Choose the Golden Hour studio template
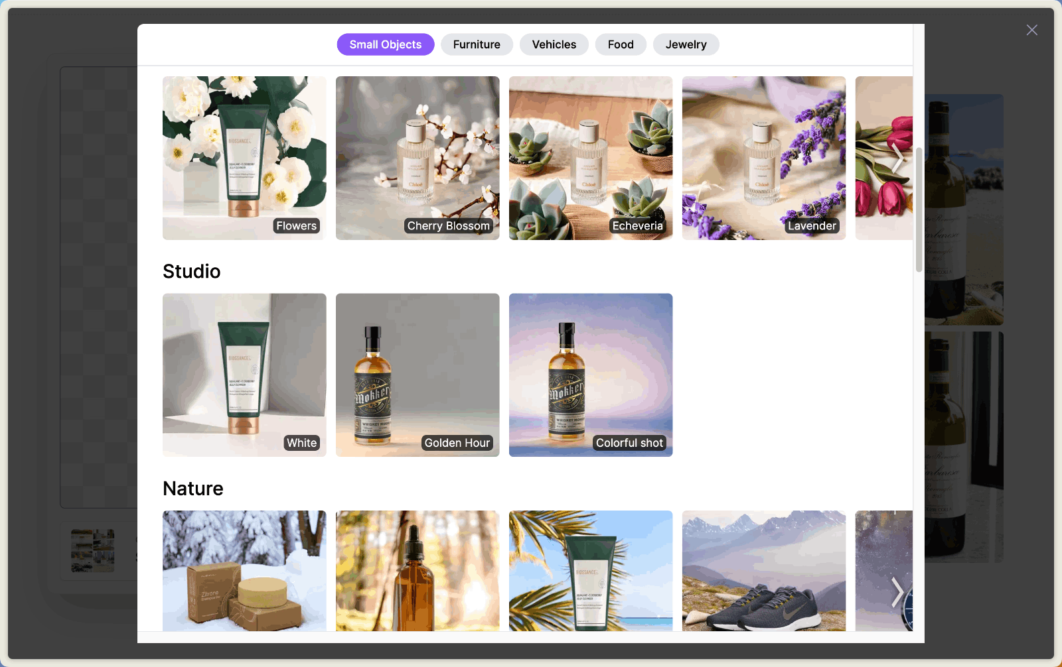The height and width of the screenshot is (667, 1062). tap(417, 375)
